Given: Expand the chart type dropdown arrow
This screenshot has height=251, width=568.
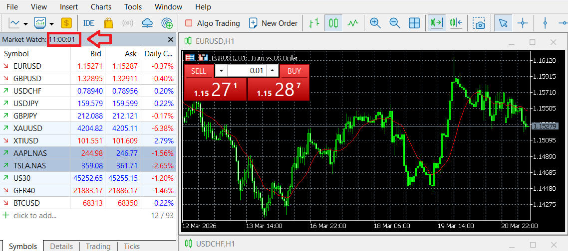Looking at the screenshot, I should click(x=26, y=24).
